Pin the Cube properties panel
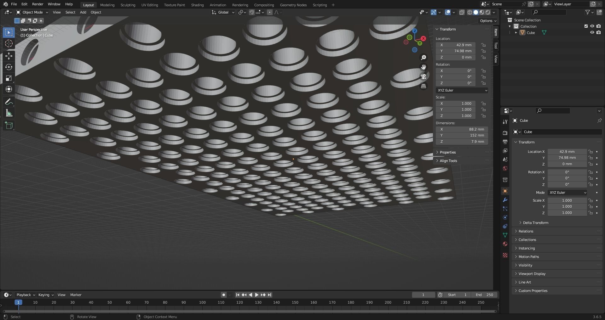This screenshot has height=320, width=605. point(599,121)
